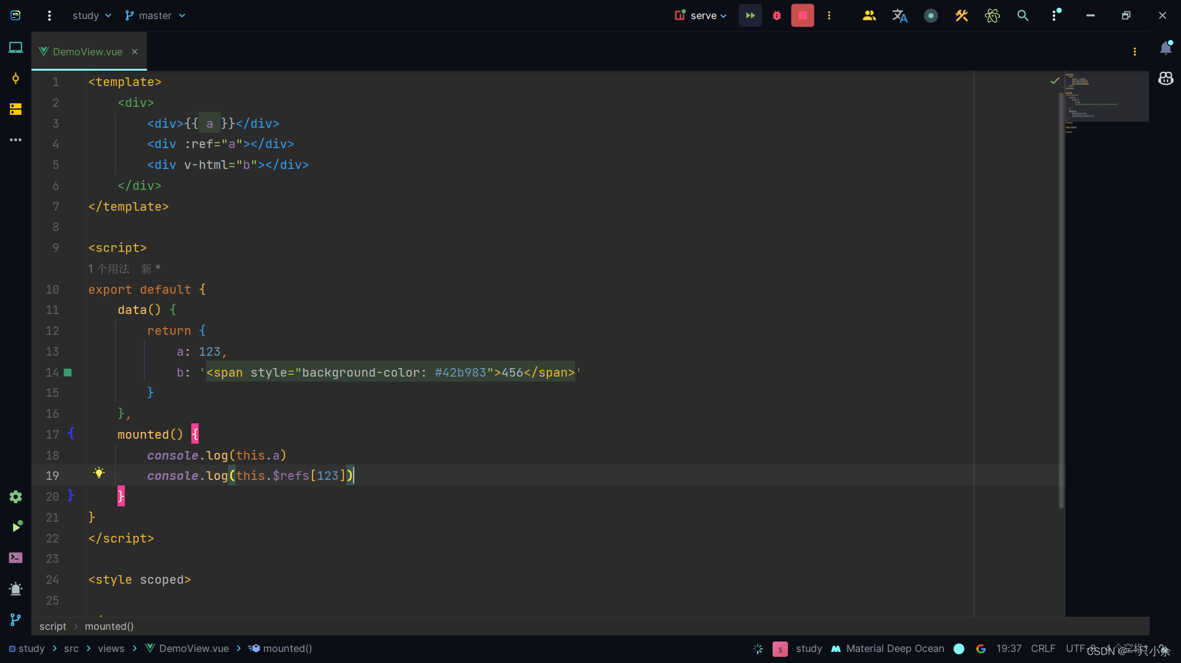Open the hammer and wrench tools icon
Viewport: 1181px width, 663px height.
961,15
